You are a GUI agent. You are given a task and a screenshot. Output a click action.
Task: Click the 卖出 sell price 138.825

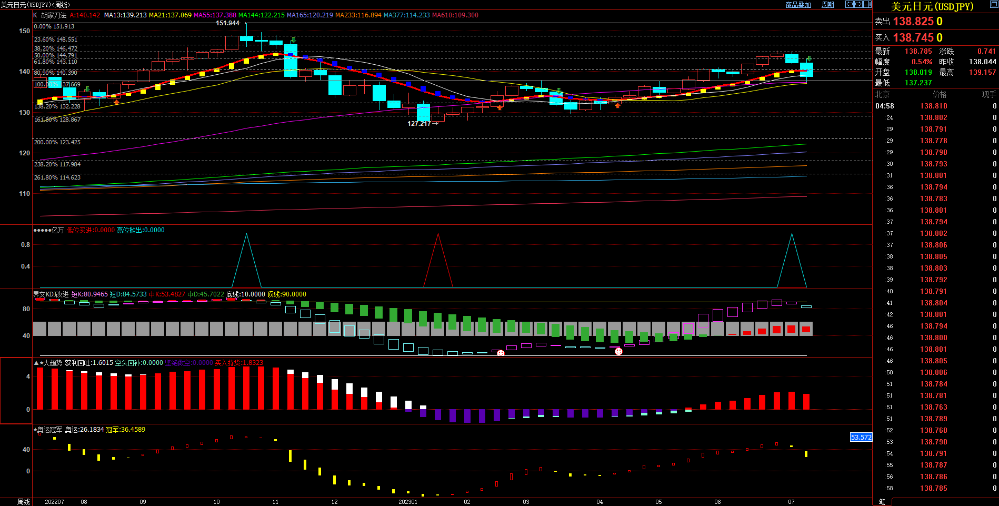click(x=913, y=22)
